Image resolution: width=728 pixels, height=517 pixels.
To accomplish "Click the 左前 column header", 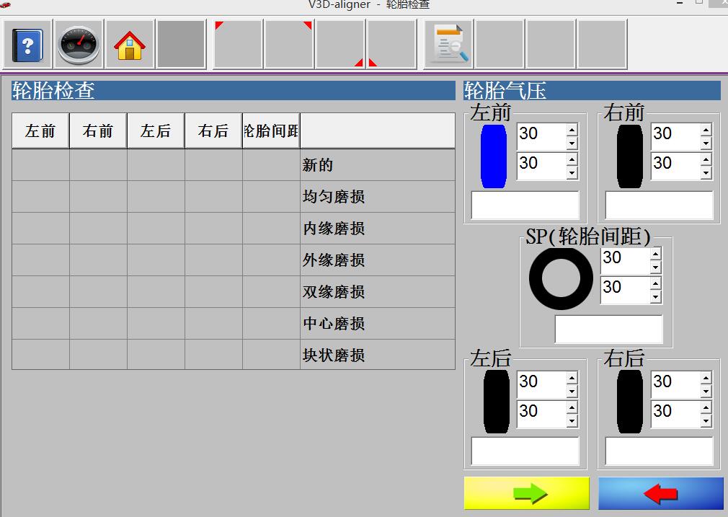I will tap(40, 131).
